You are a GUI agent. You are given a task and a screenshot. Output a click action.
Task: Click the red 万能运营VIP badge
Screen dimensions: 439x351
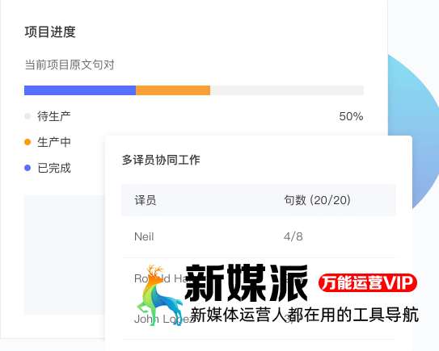coord(368,282)
